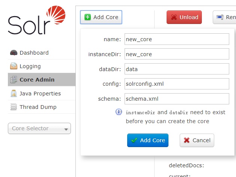Click the Thread Dump stack icon
This screenshot has width=236, height=177.
click(14, 107)
